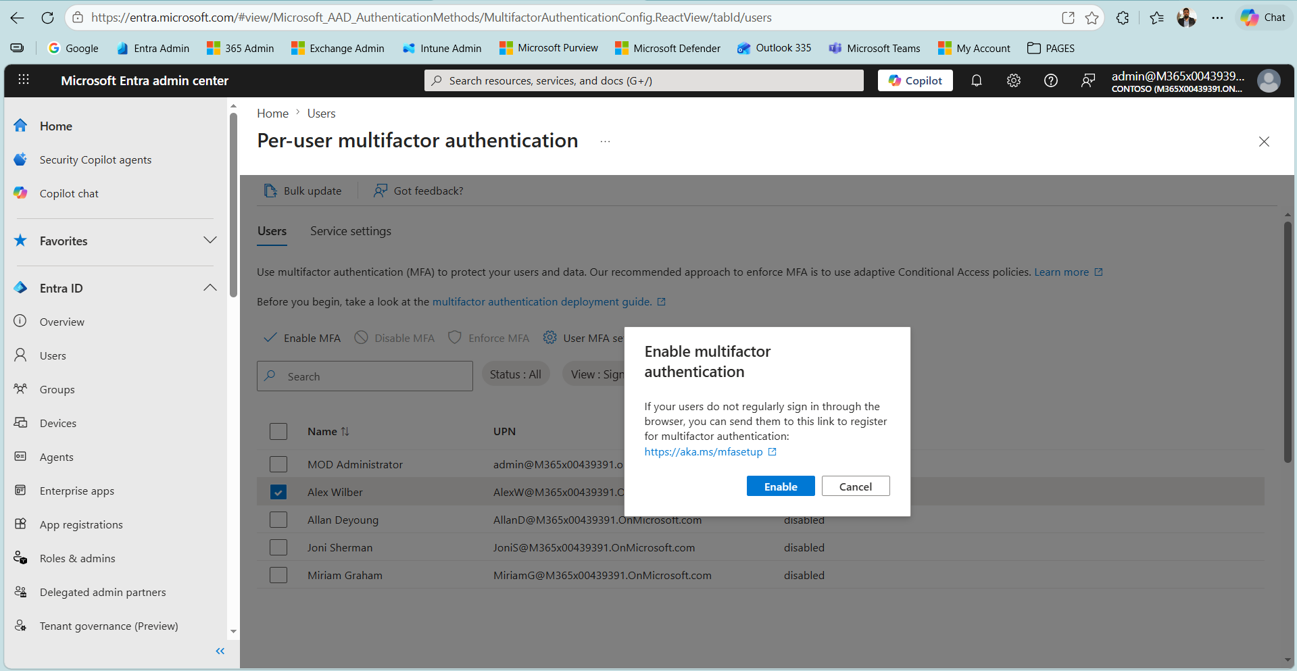This screenshot has height=671, width=1297.
Task: Open App registrations in sidebar
Action: coord(81,525)
